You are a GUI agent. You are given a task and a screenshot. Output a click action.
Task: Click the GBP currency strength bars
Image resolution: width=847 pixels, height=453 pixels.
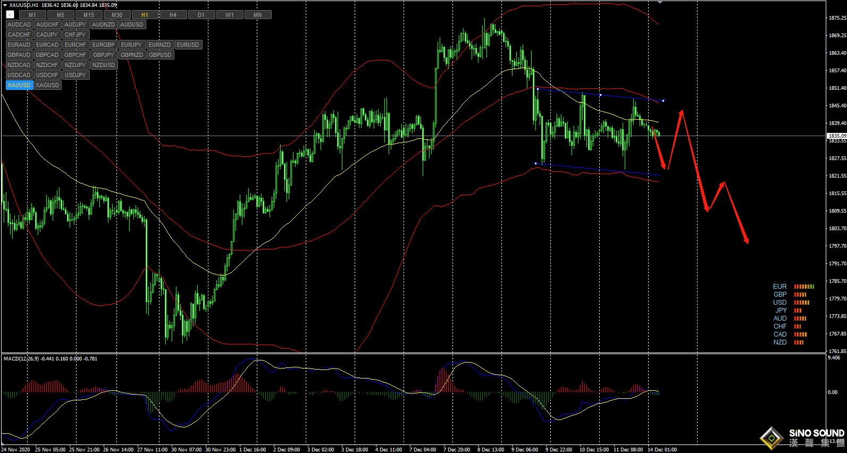(x=800, y=295)
